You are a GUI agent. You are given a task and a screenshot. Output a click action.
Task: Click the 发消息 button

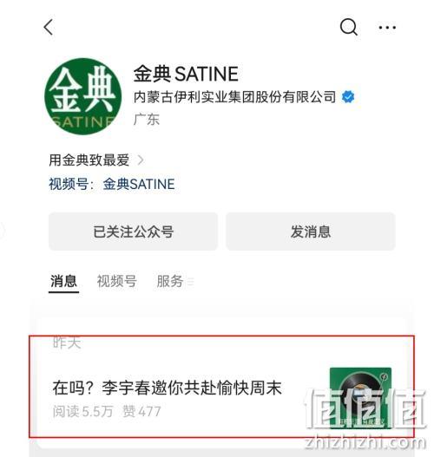click(x=311, y=232)
